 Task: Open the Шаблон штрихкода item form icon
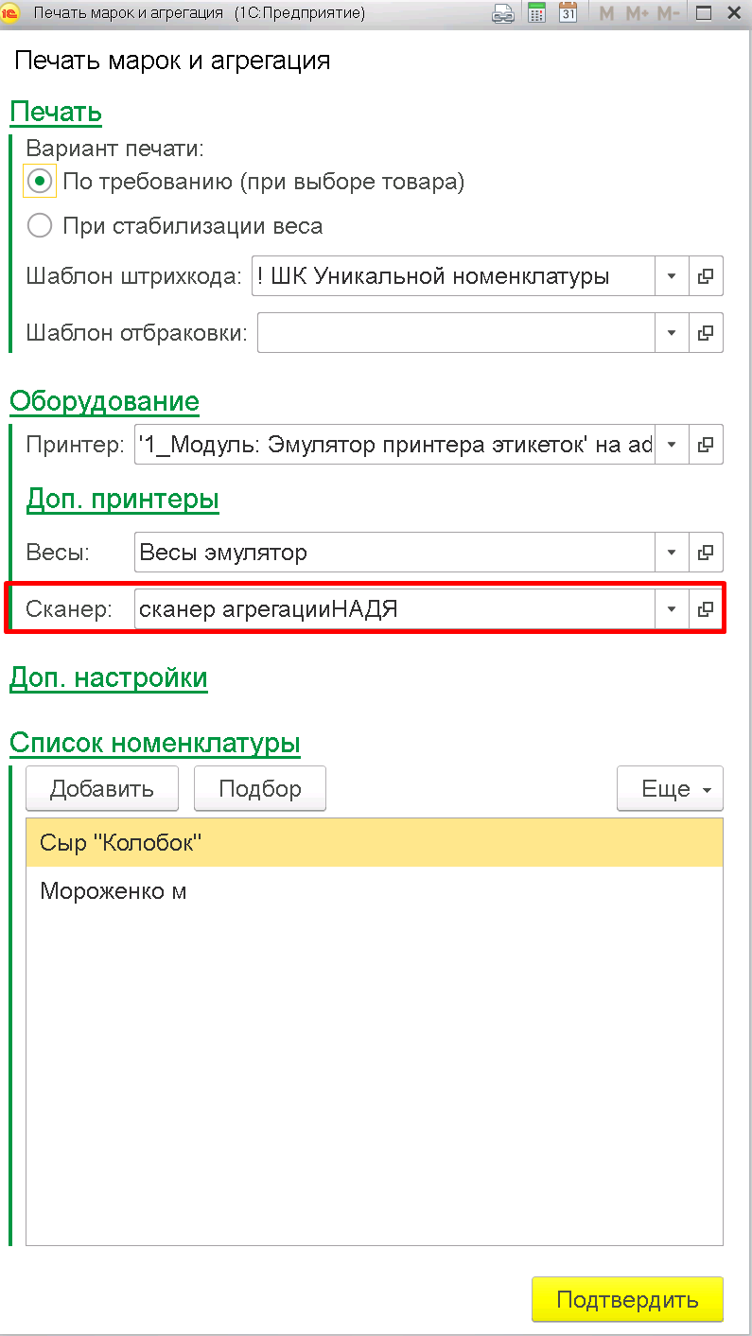pos(705,276)
